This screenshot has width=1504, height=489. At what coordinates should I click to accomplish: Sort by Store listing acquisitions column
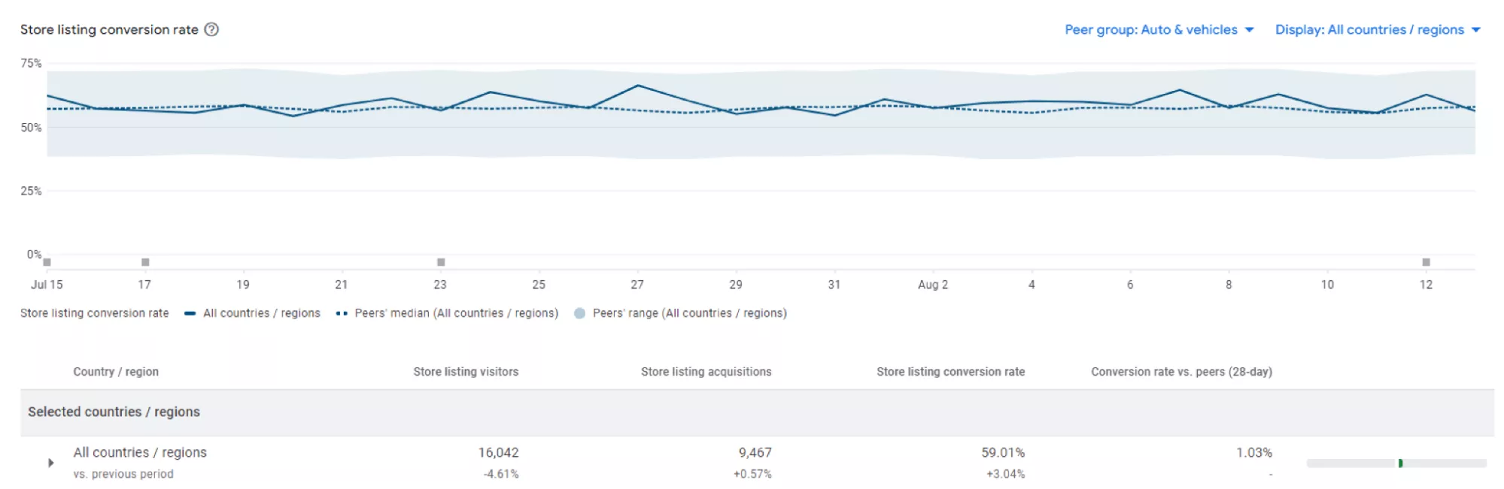point(706,372)
